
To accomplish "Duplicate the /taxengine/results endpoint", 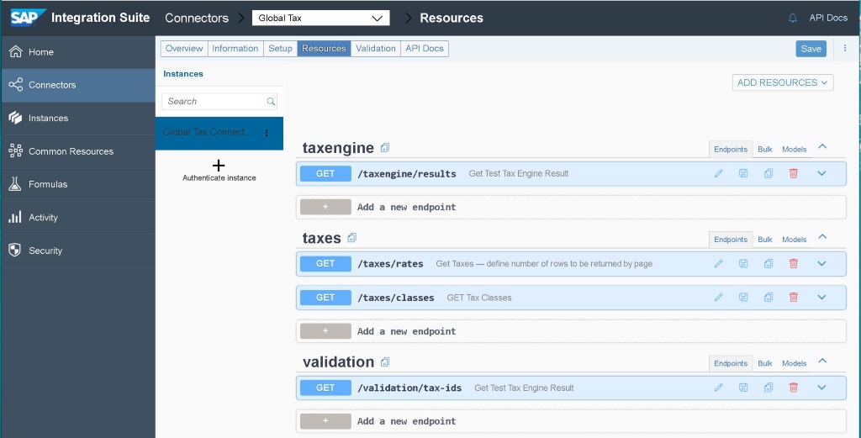I will [x=769, y=173].
